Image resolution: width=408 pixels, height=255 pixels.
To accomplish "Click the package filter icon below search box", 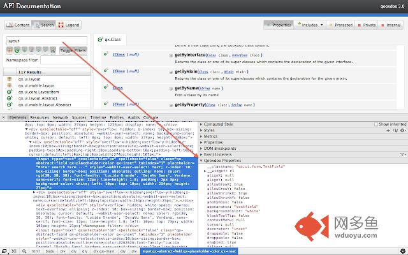I will [10, 49].
